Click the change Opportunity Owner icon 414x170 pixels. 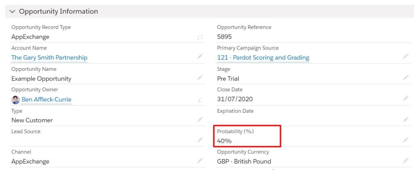click(x=200, y=98)
